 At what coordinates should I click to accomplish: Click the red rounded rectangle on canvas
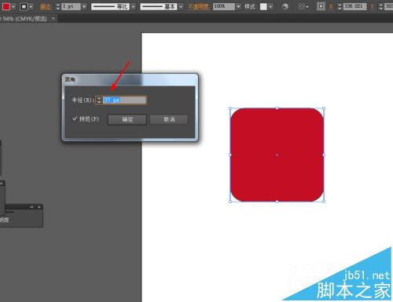[277, 155]
